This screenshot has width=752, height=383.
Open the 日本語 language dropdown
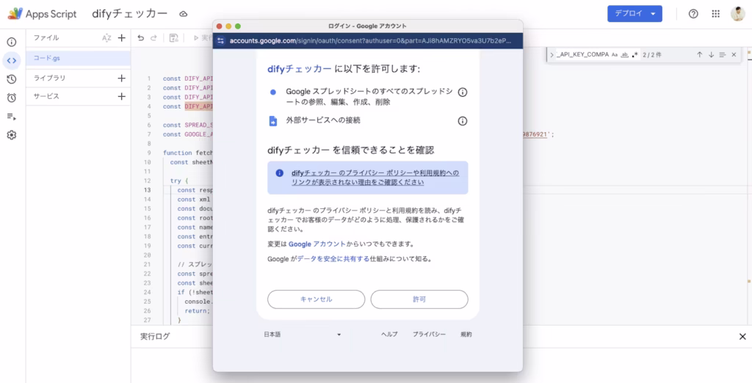(x=303, y=335)
